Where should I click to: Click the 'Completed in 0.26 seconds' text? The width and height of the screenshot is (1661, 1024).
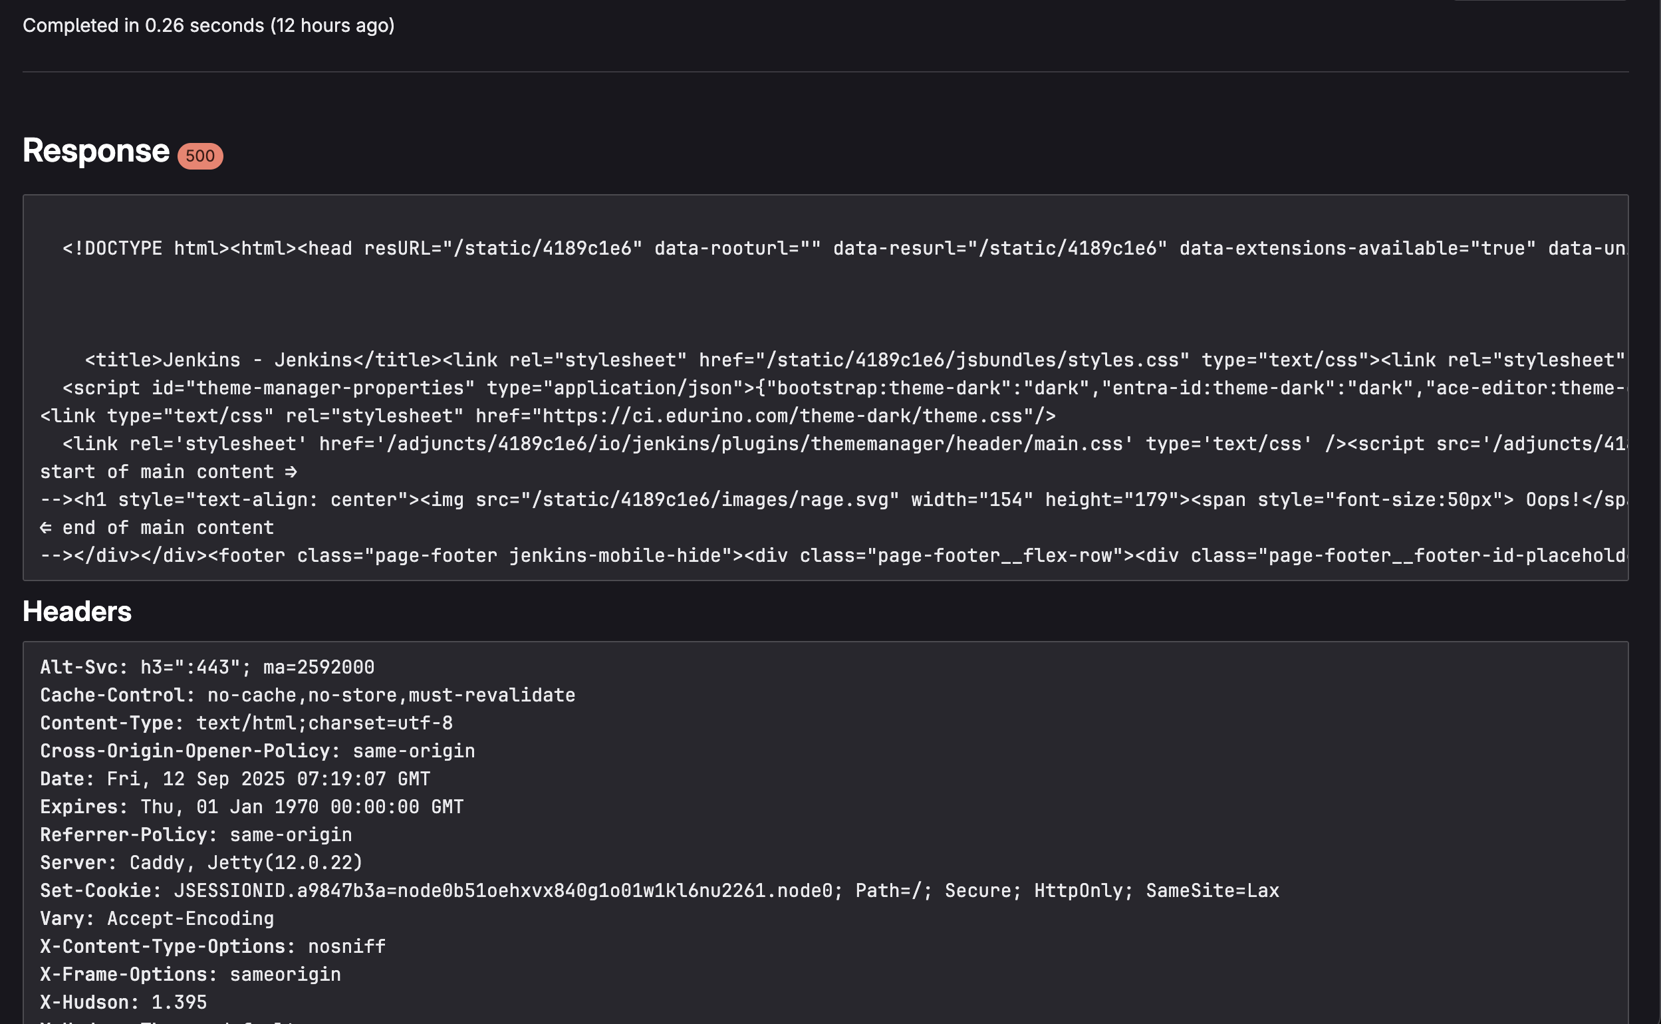point(143,26)
